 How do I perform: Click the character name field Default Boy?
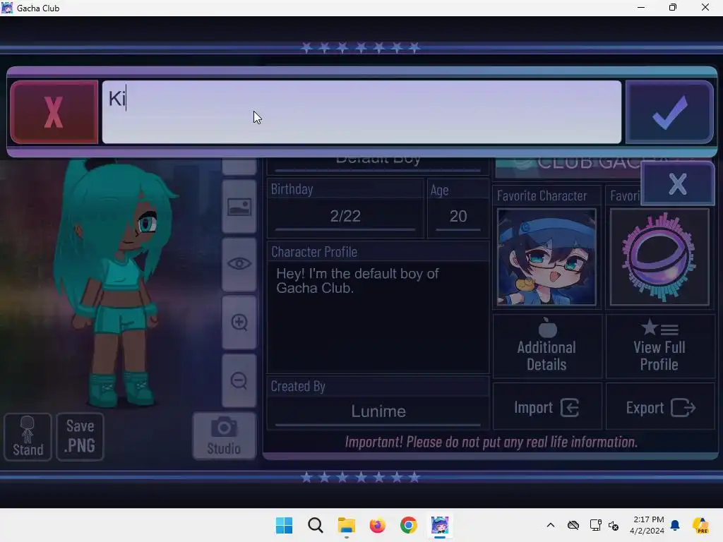[378, 161]
